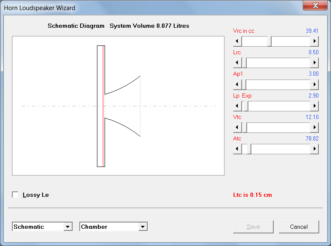
Task: Click the Ltc is 0.15 cm text
Action: click(x=253, y=195)
